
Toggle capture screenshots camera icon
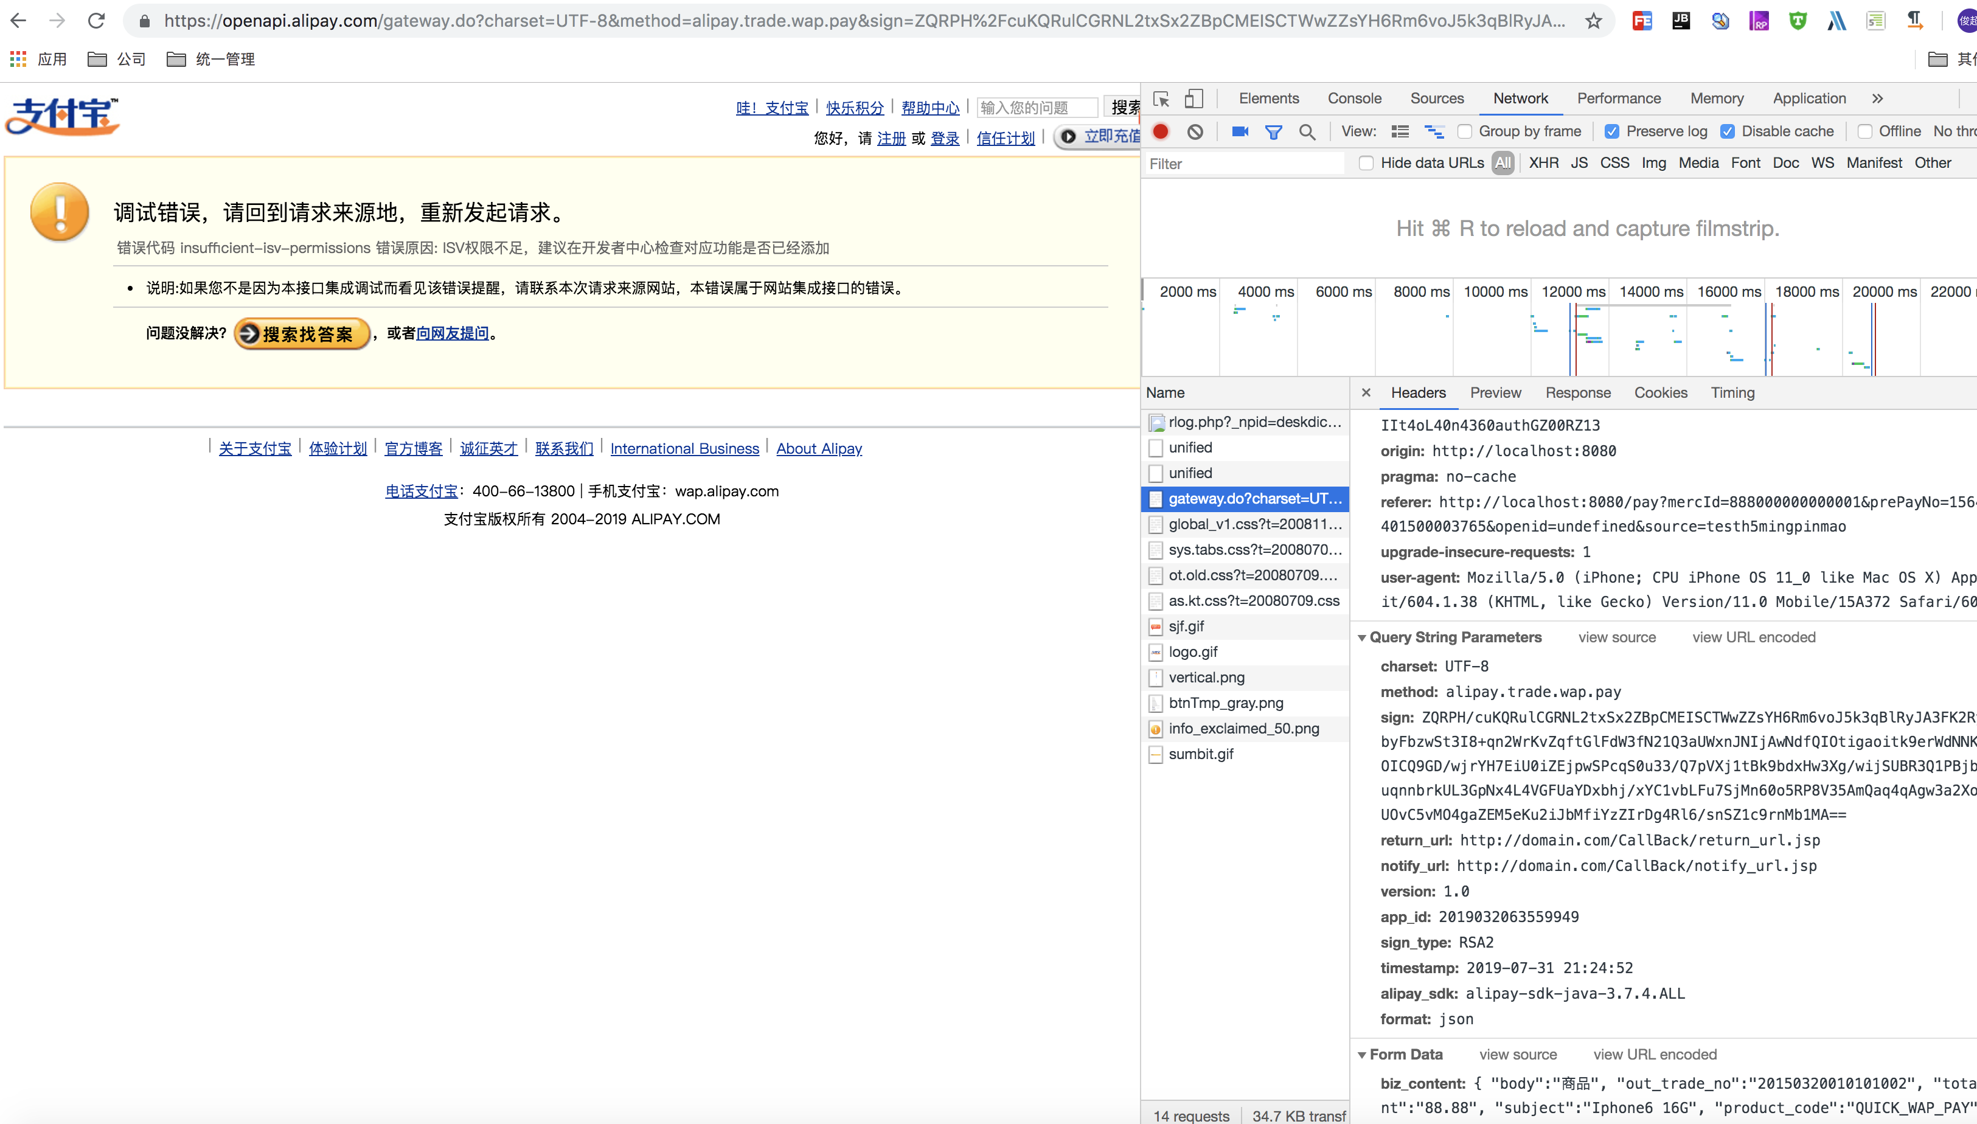tap(1240, 131)
